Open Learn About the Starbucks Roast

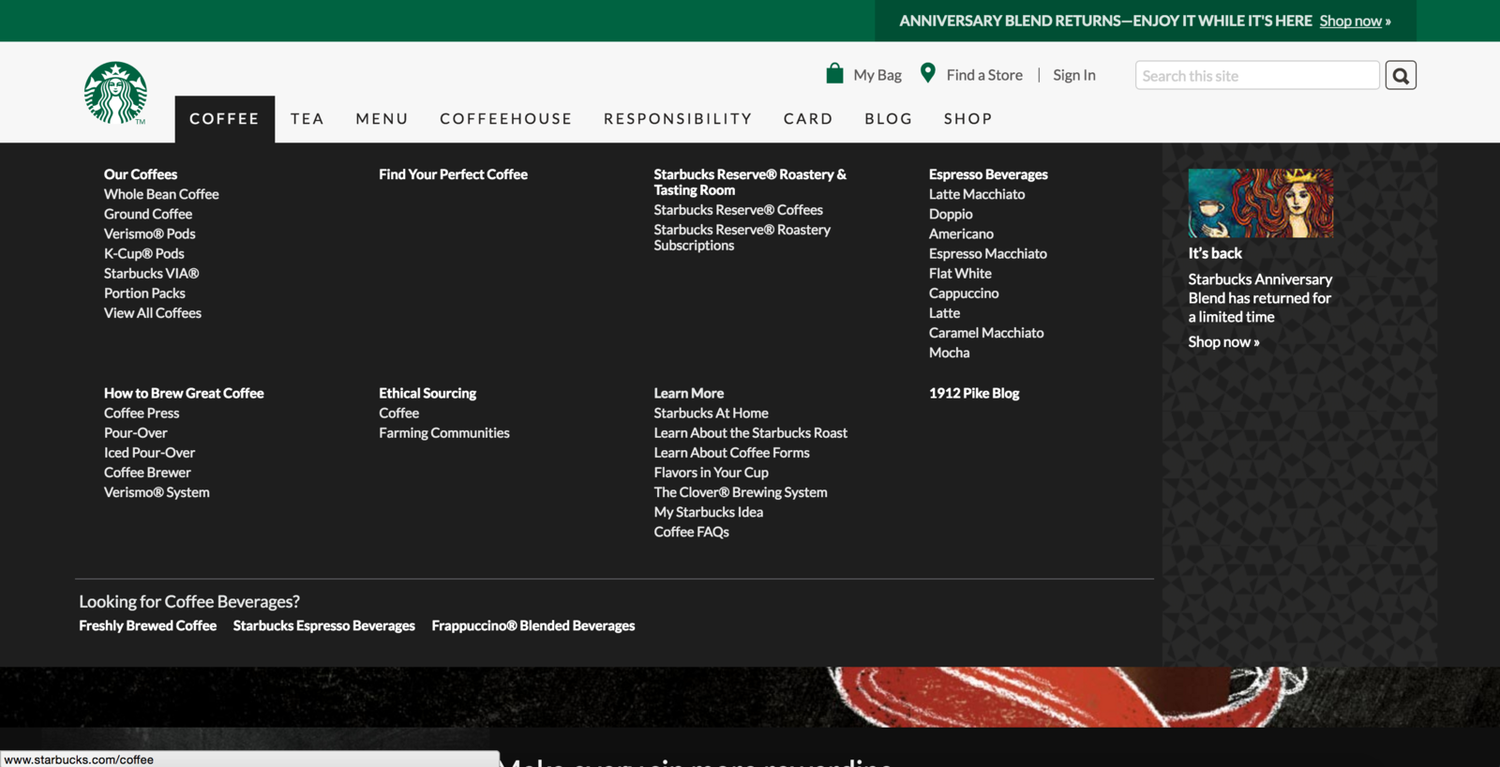point(751,432)
